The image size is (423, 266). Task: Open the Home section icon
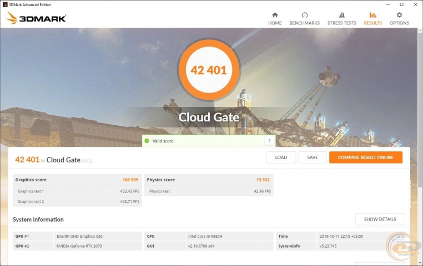(x=275, y=15)
